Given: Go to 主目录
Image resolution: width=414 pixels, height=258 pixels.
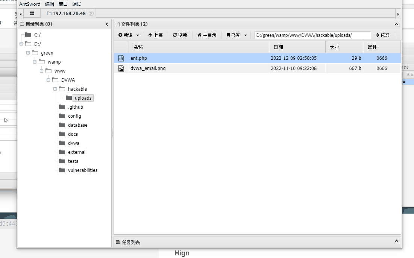Looking at the screenshot, I should [207, 35].
